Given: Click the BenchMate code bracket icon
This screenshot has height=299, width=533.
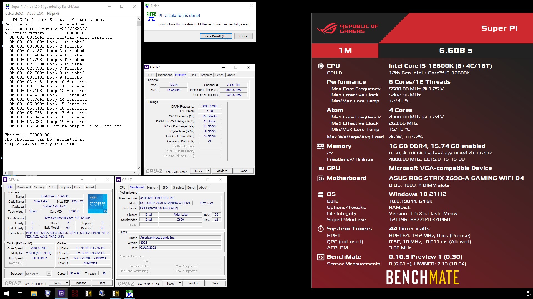Looking at the screenshot, I should (321, 257).
